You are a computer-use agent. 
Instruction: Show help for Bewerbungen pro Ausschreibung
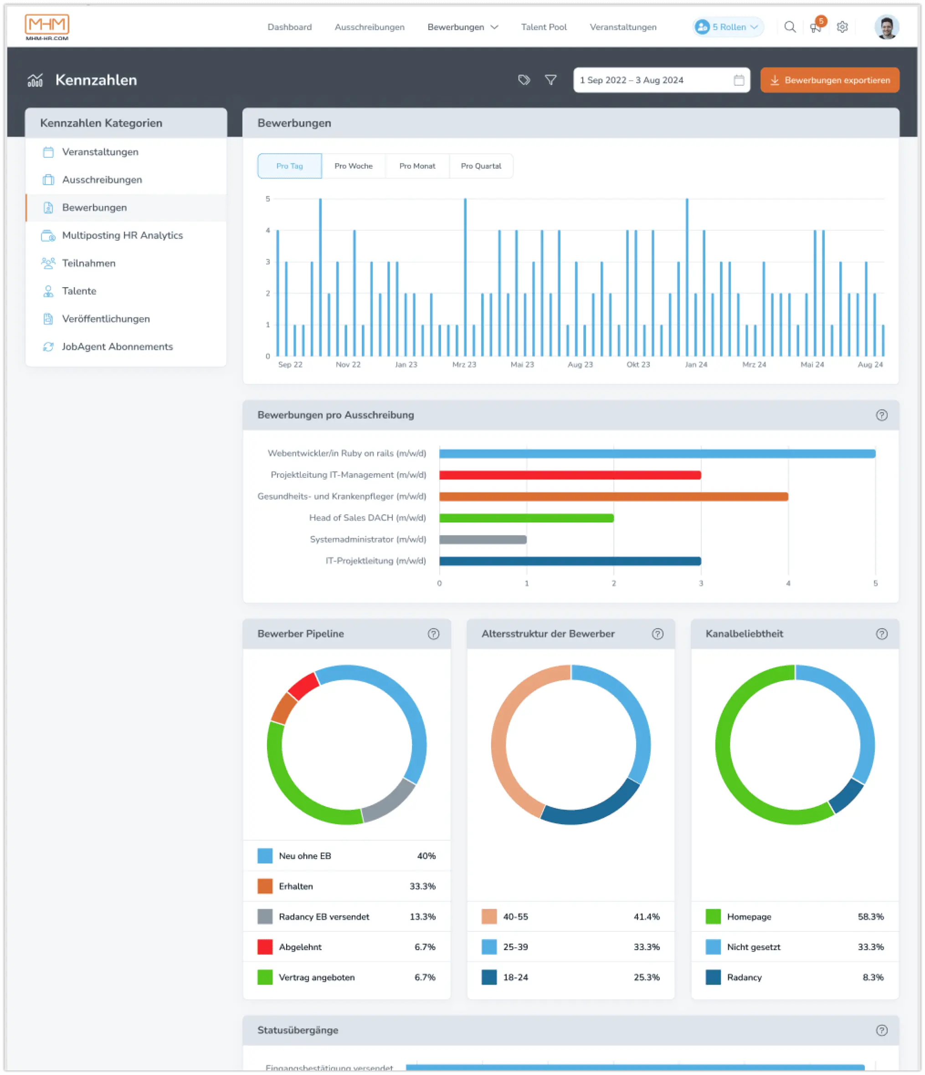click(x=881, y=415)
